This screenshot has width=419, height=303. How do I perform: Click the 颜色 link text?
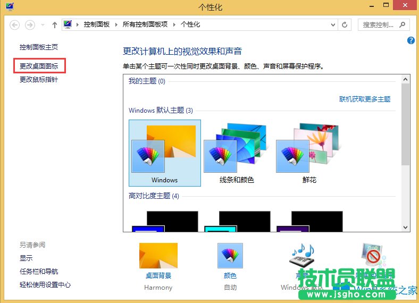(230, 276)
